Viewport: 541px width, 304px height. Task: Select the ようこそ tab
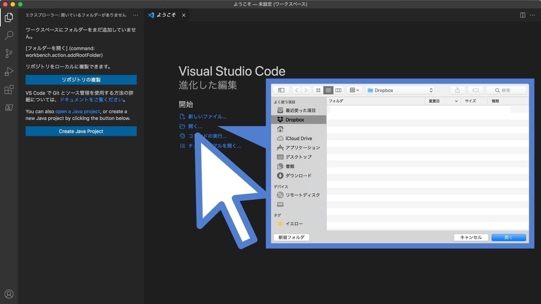point(167,15)
